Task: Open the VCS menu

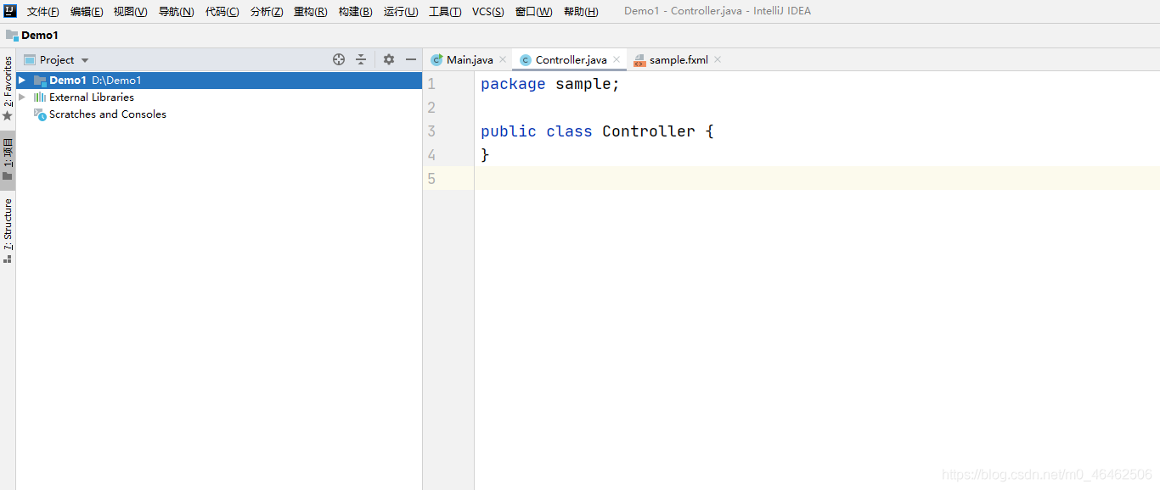Action: [487, 12]
